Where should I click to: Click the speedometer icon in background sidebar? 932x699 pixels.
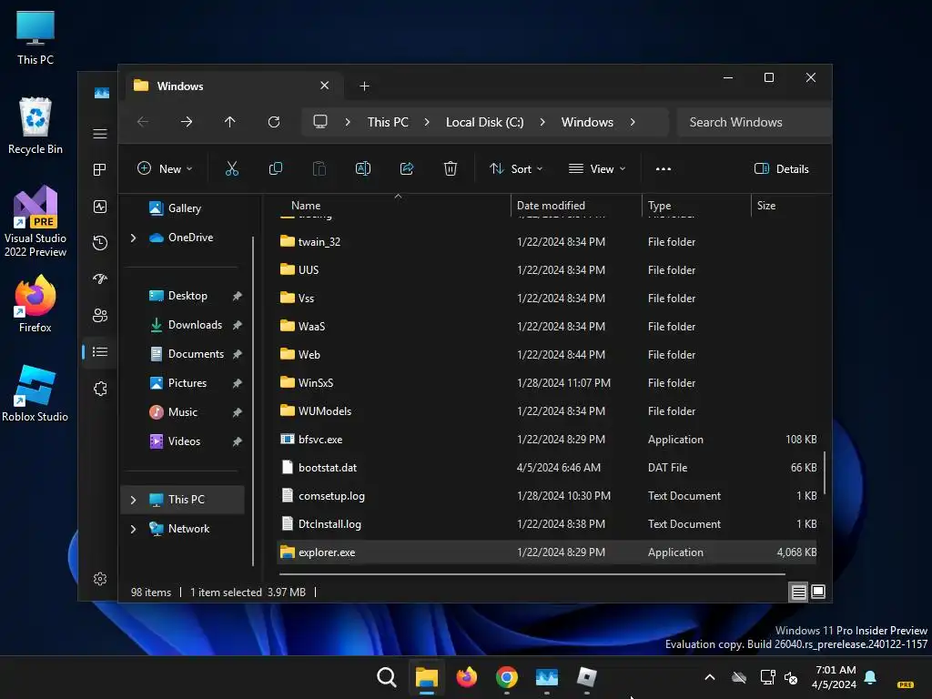click(100, 279)
